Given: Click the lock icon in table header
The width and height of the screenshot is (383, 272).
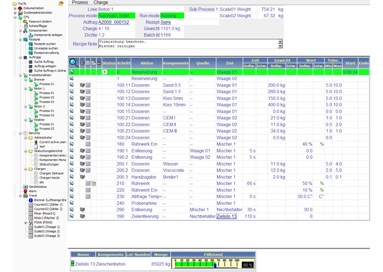Looking at the screenshot, I should point(99,63).
